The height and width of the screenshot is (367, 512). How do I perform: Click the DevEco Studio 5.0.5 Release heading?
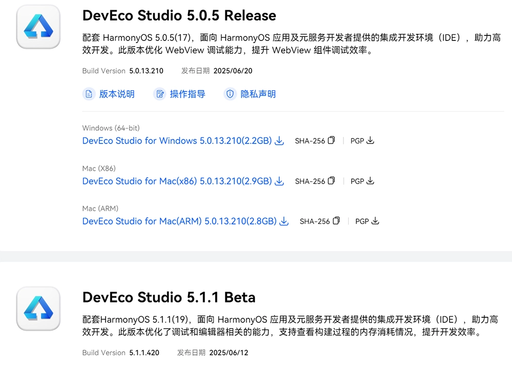[x=179, y=15]
